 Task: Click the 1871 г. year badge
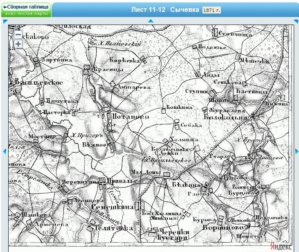pyautogui.click(x=211, y=10)
